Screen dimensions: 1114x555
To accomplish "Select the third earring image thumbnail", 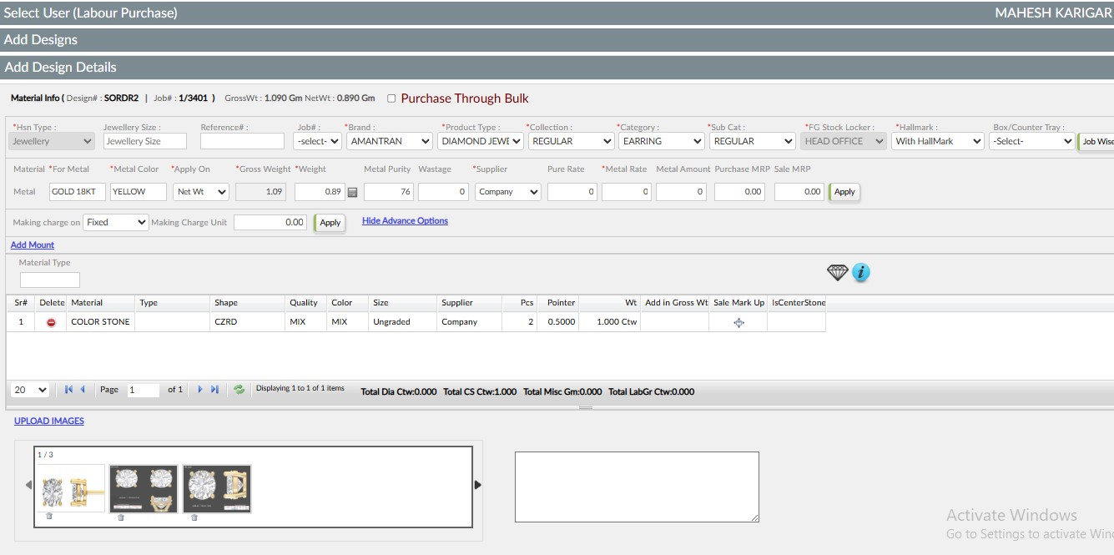I will pos(217,488).
